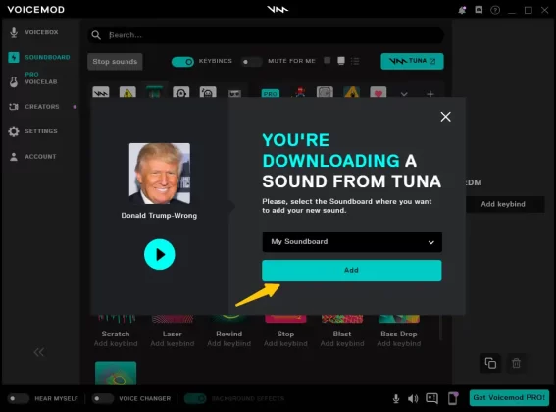This screenshot has width=556, height=412.
Task: Click the notification bell icon
Action: [462, 10]
